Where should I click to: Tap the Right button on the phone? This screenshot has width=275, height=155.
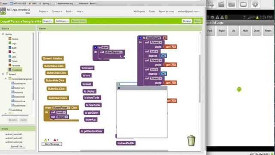[222, 31]
